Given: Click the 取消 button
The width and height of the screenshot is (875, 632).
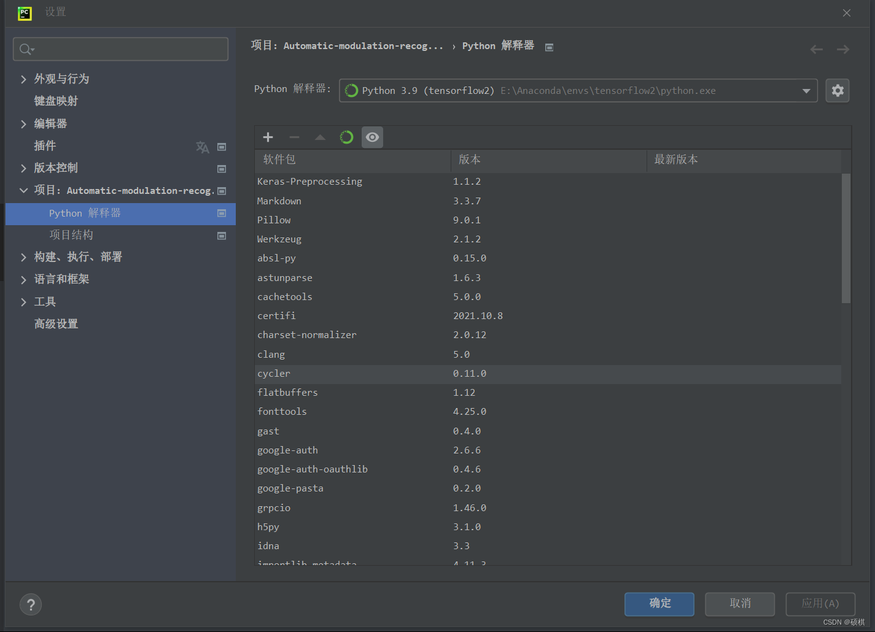Looking at the screenshot, I should [x=740, y=604].
